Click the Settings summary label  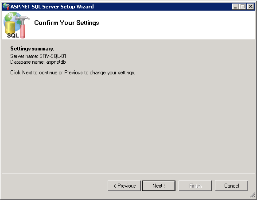32,49
